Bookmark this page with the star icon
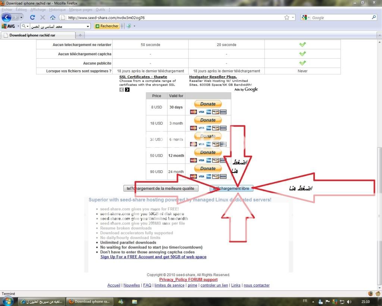382x306 pixels. pos(286,18)
